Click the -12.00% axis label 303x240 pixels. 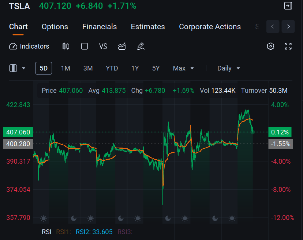coord(283,218)
